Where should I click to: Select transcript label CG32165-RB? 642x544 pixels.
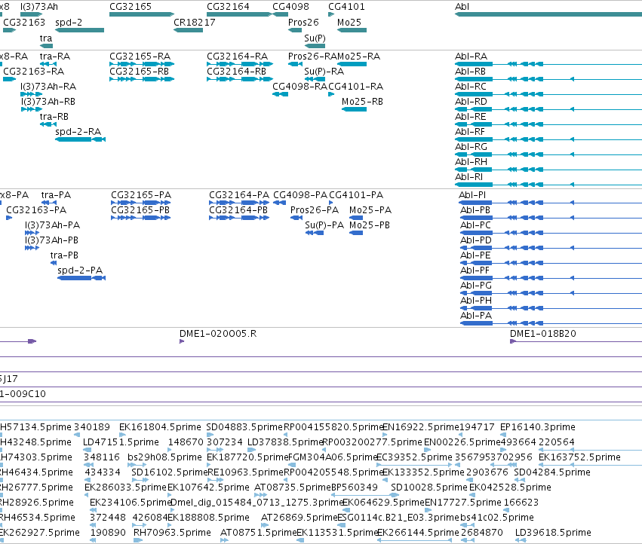140,71
